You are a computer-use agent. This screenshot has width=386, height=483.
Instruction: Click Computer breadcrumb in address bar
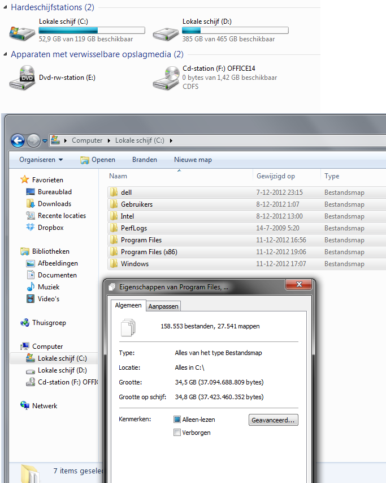87,140
